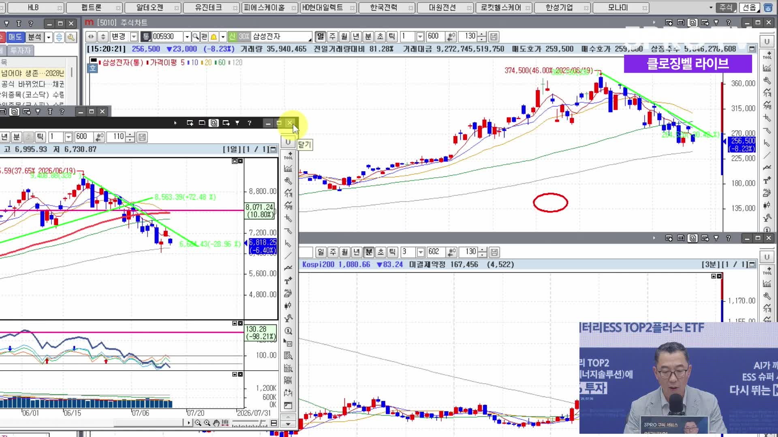Select the 초 (second) period in Kospi200 chart
Image resolution: width=778 pixels, height=437 pixels.
[380, 252]
